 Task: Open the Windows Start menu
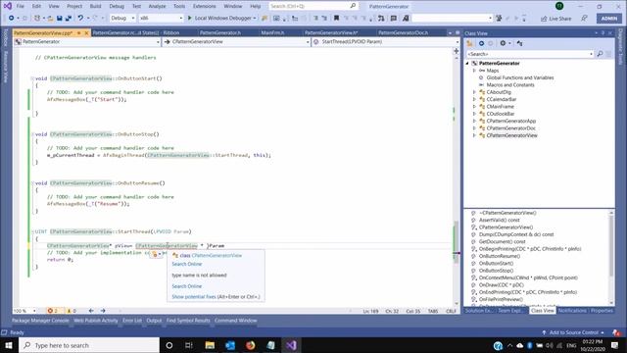tap(9, 345)
